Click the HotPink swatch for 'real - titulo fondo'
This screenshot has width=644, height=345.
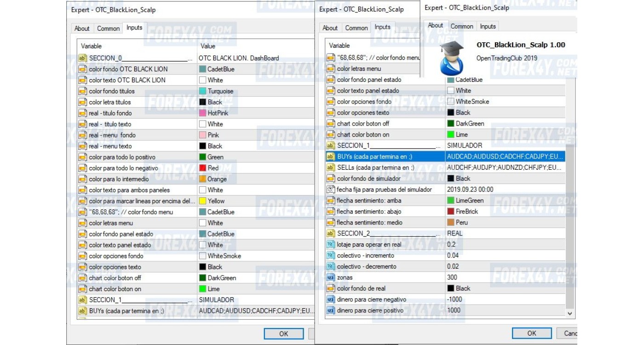click(202, 113)
